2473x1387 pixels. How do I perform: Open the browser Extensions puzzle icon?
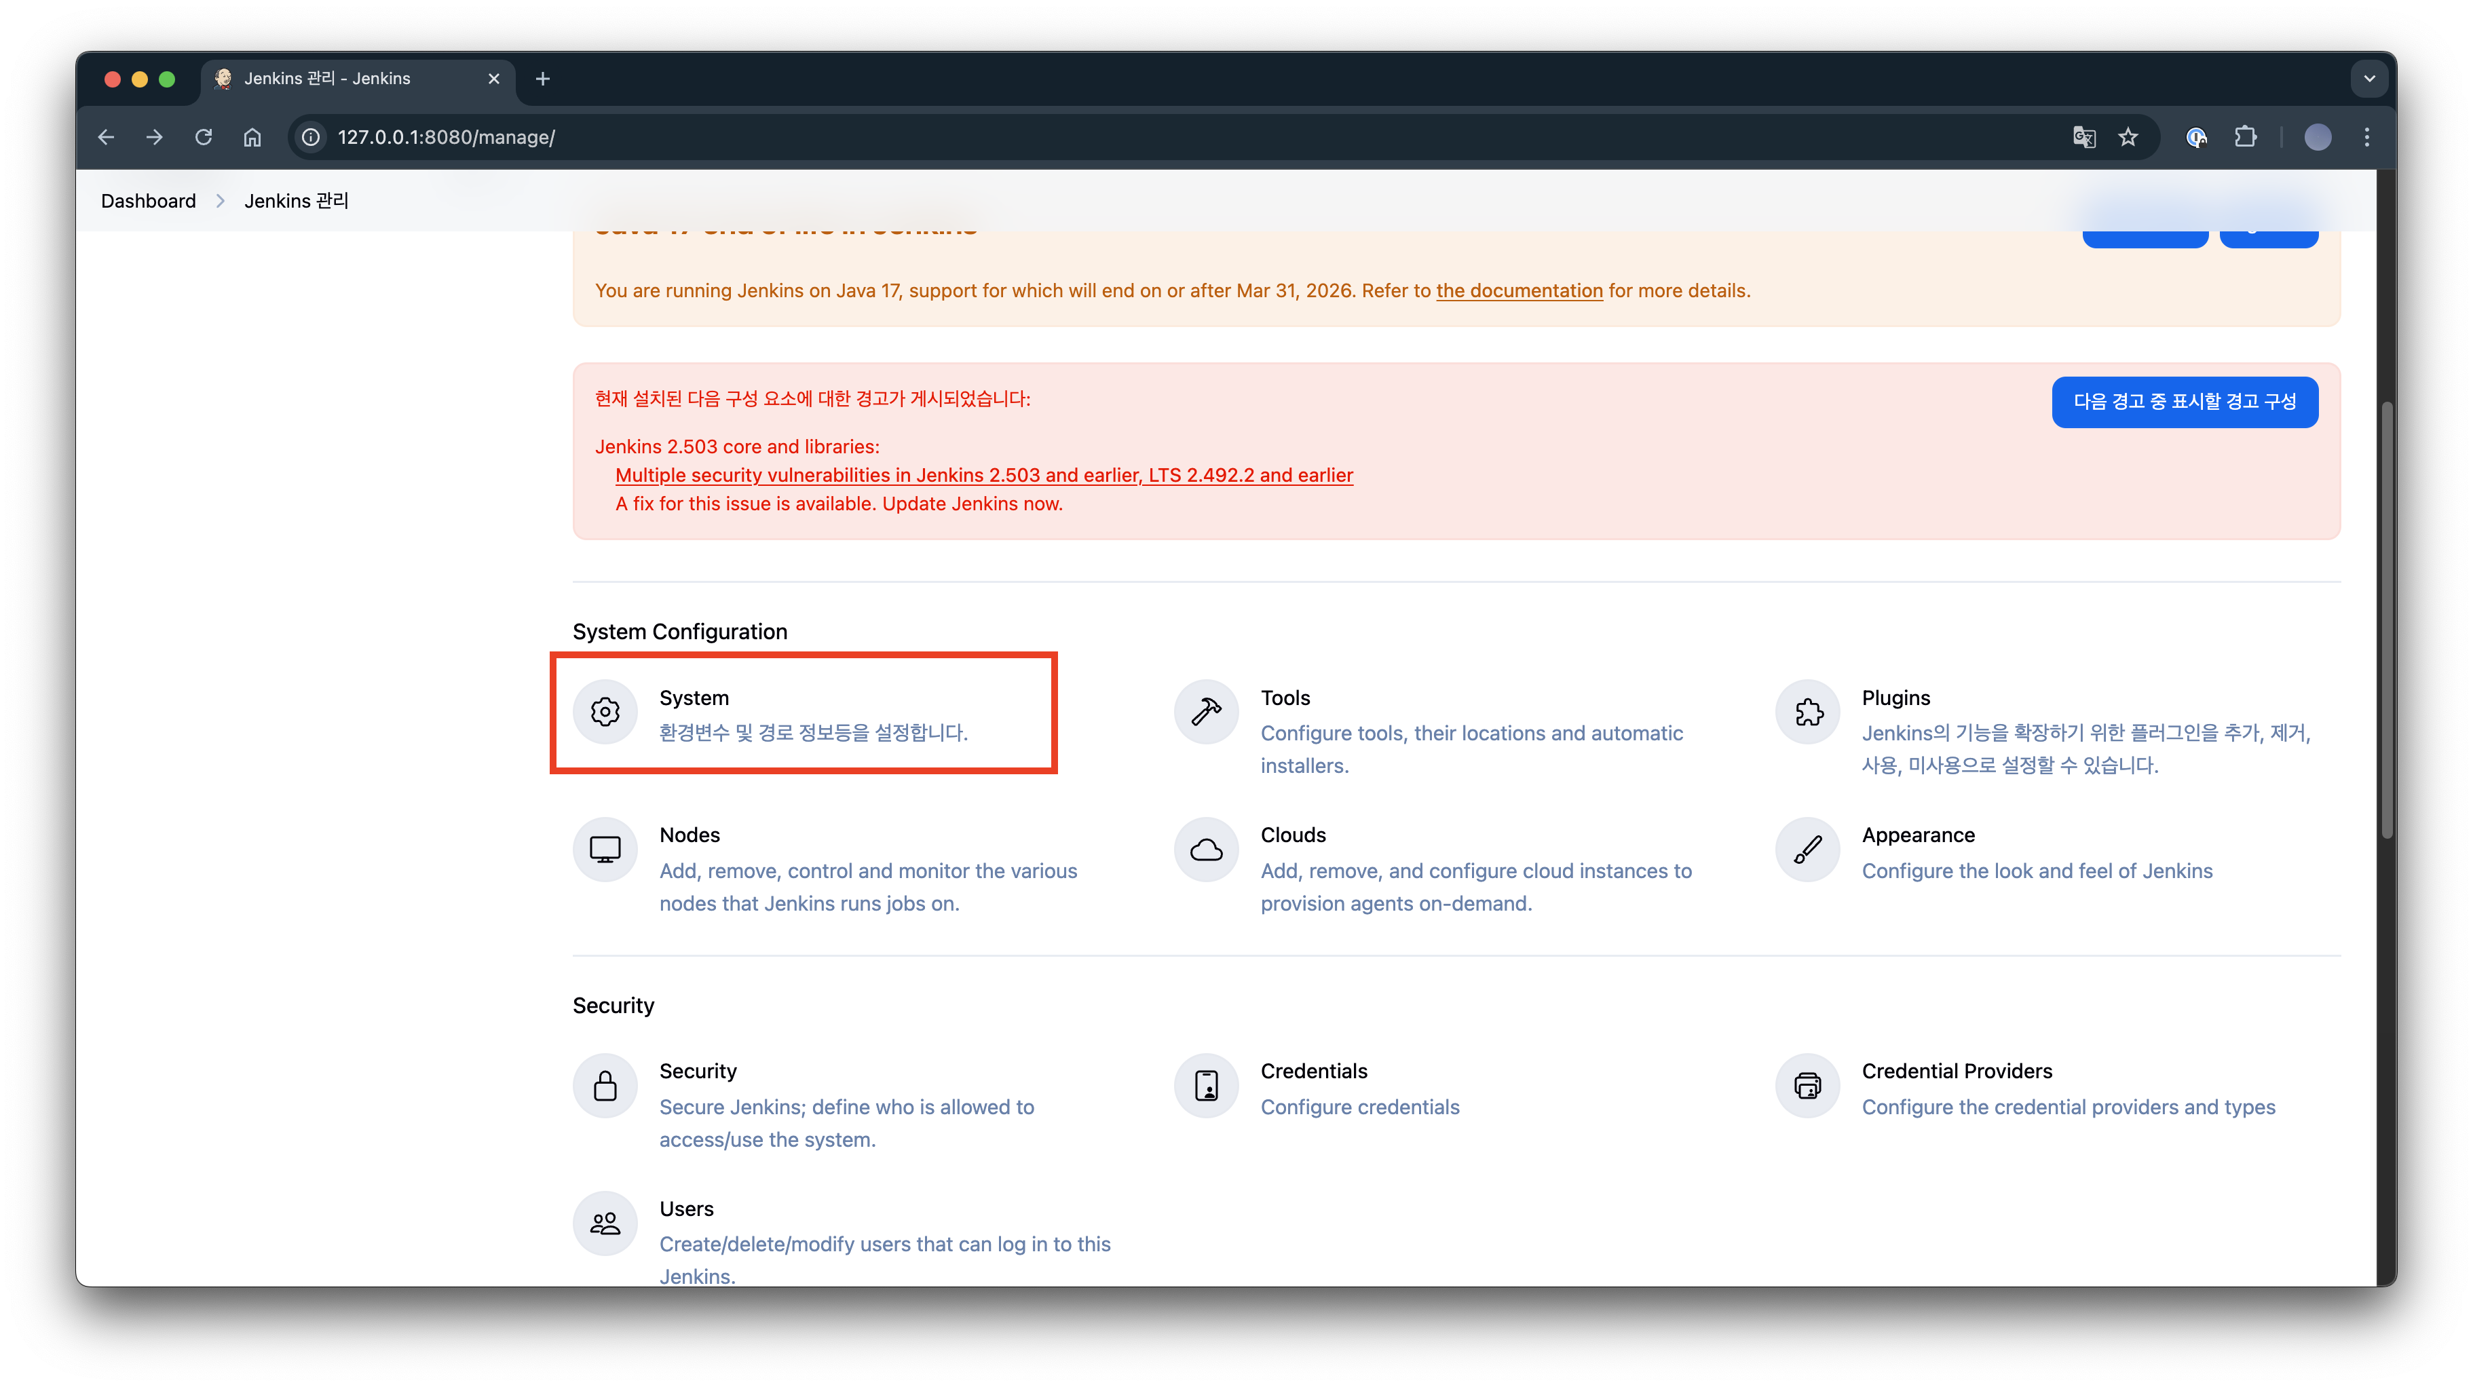point(2244,137)
